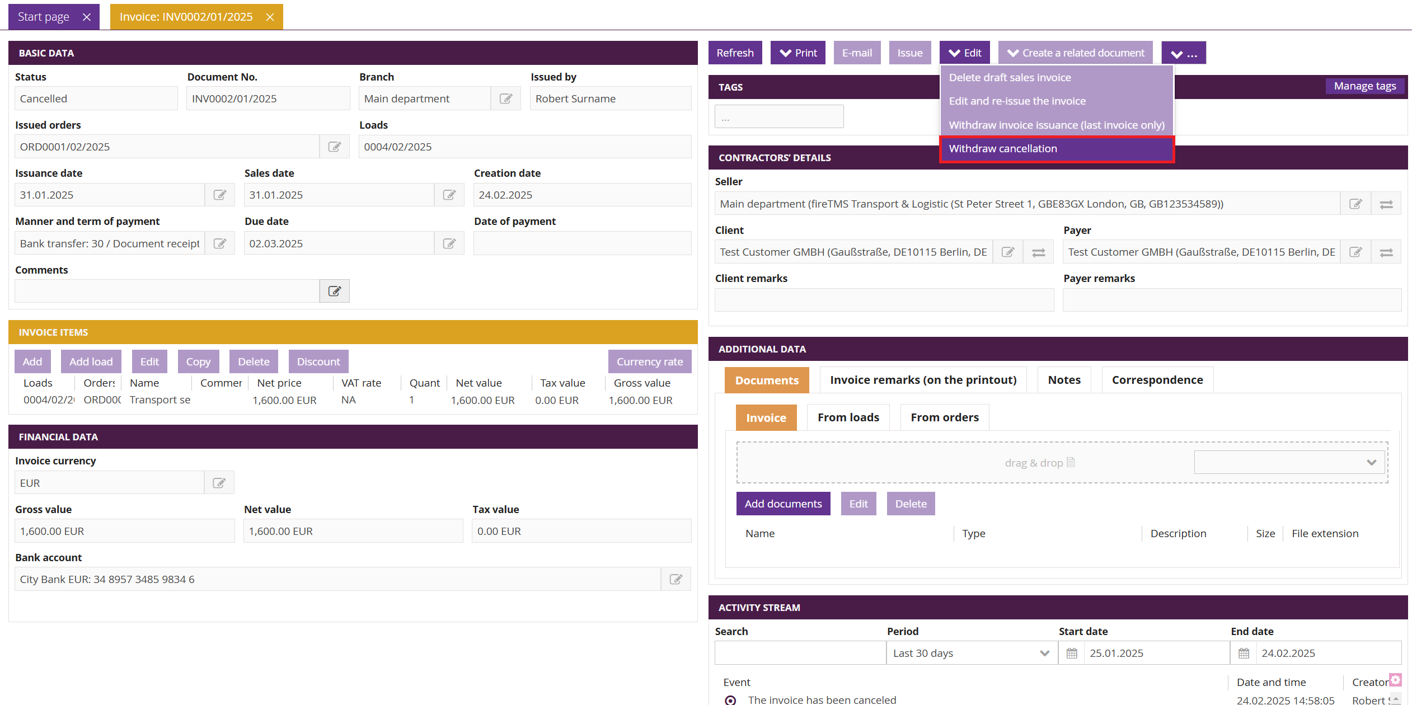Click the activity stream Search input field
Viewport: 1412px width, 705px height.
coord(800,653)
